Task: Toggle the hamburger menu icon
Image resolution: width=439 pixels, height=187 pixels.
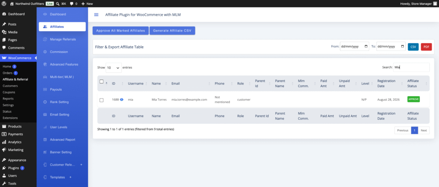Action: (x=96, y=15)
